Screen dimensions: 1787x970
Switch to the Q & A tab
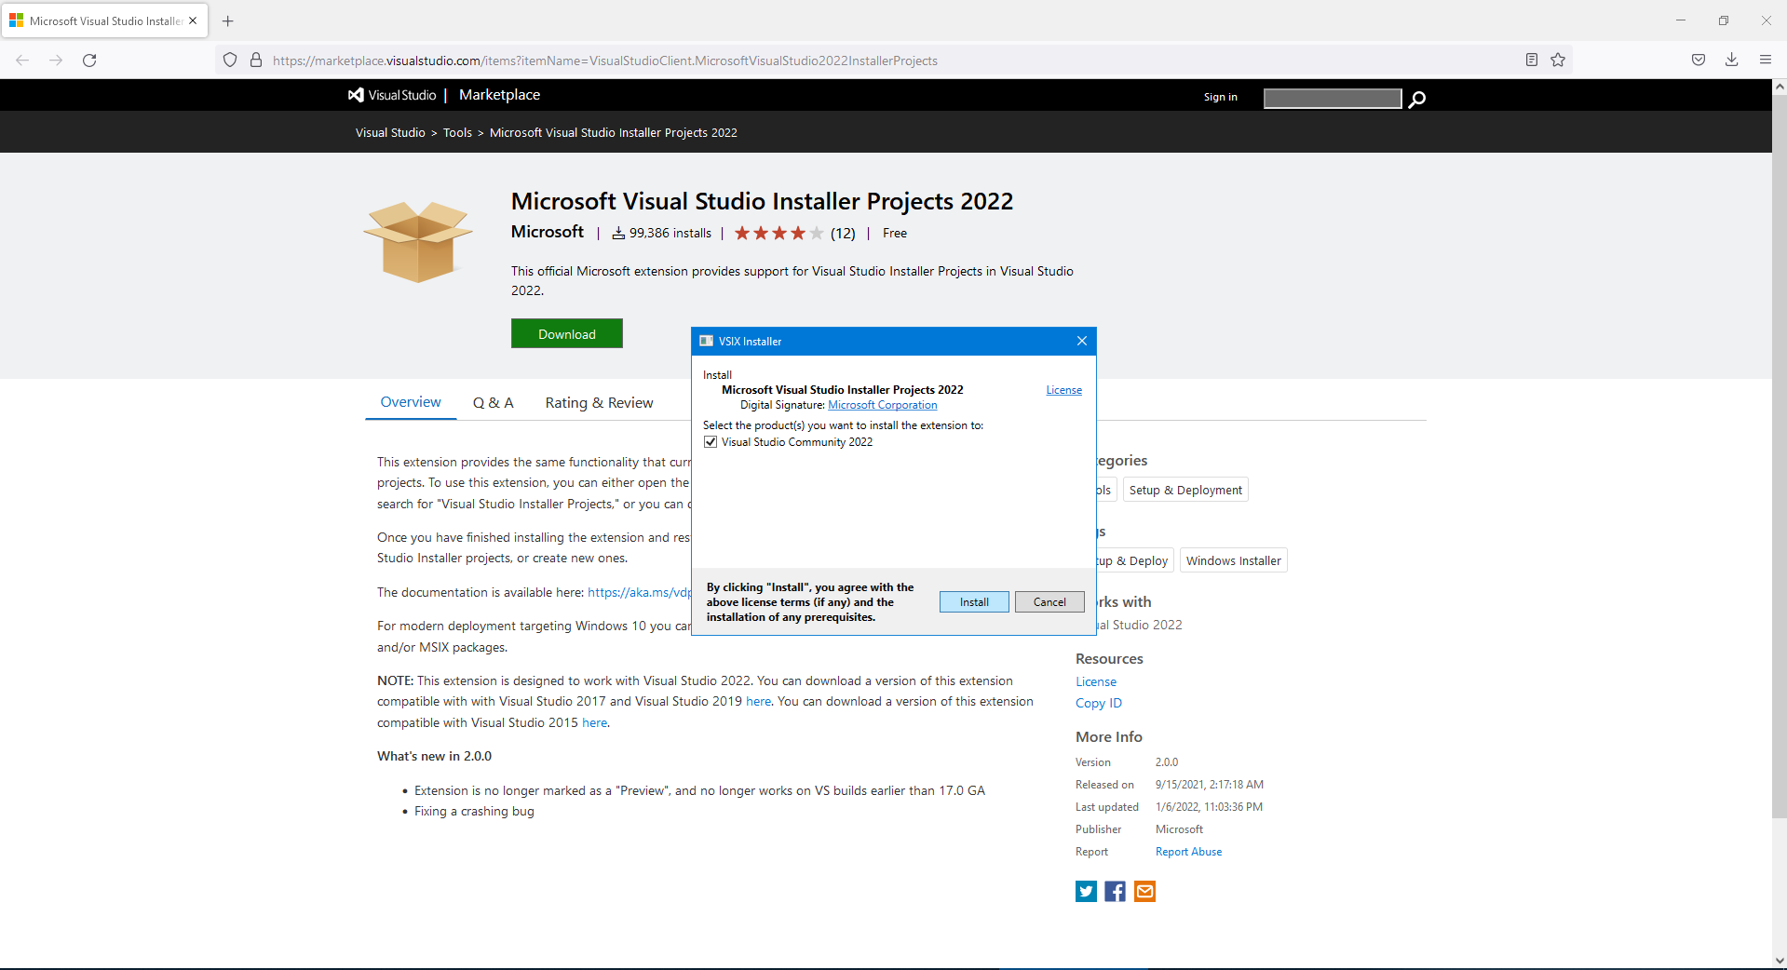(x=494, y=403)
